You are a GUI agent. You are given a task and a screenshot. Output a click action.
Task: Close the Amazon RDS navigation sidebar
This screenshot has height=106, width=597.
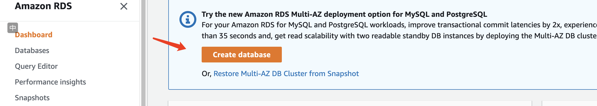[124, 6]
